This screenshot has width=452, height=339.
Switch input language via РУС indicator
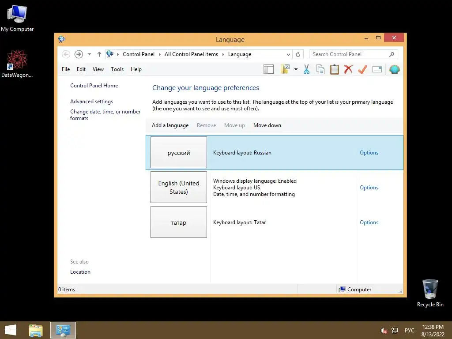tap(409, 331)
